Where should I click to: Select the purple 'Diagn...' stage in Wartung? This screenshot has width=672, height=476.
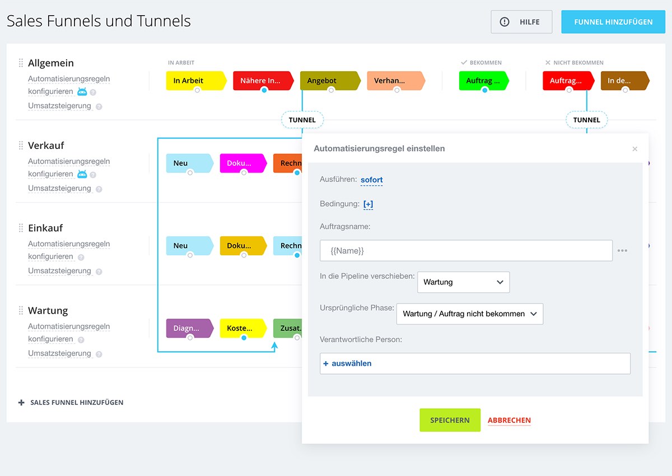click(x=190, y=328)
